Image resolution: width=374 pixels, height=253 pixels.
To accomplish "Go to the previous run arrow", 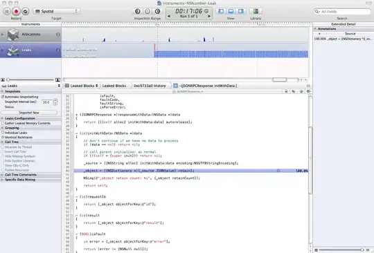I will tap(169, 16).
